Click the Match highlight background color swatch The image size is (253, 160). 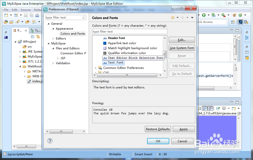click(x=105, y=48)
